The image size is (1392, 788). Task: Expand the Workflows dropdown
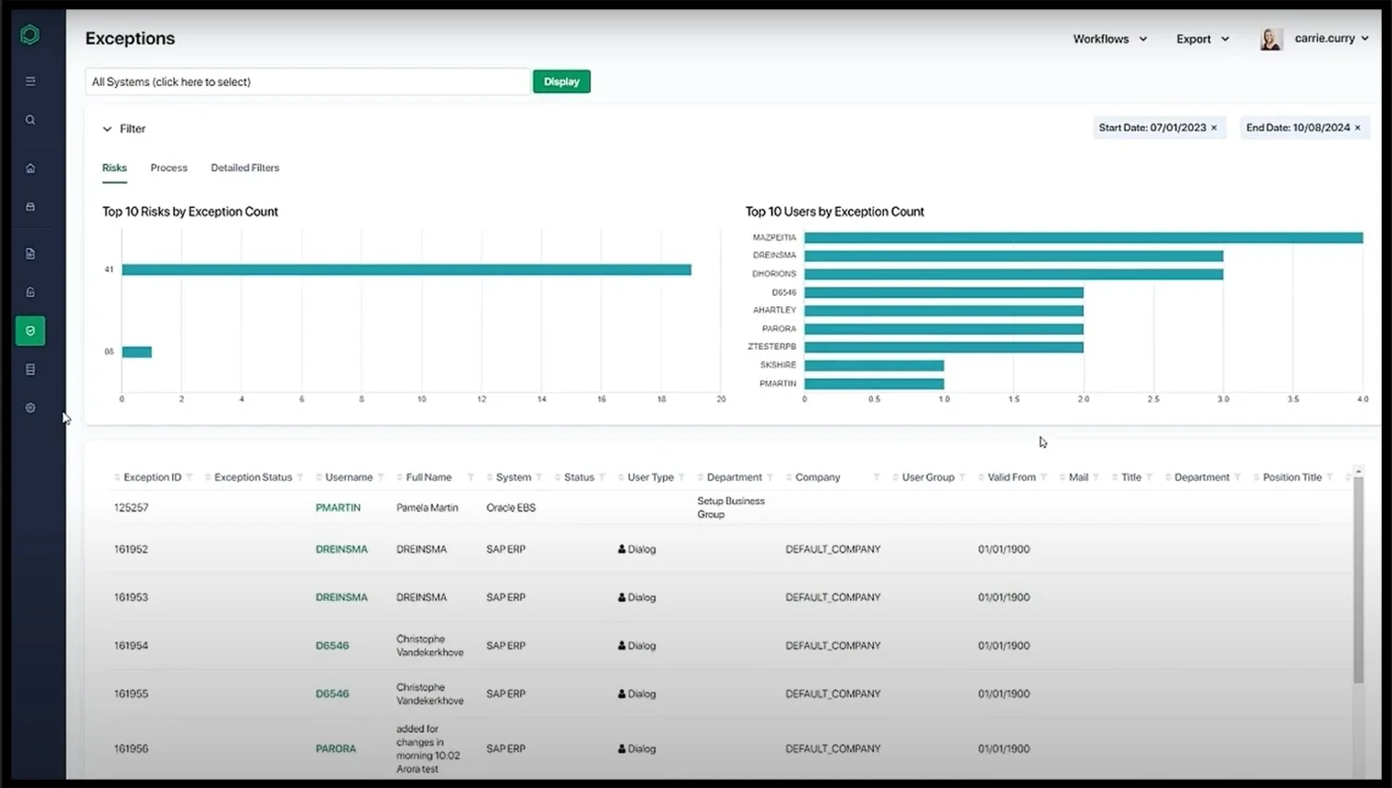(x=1109, y=39)
